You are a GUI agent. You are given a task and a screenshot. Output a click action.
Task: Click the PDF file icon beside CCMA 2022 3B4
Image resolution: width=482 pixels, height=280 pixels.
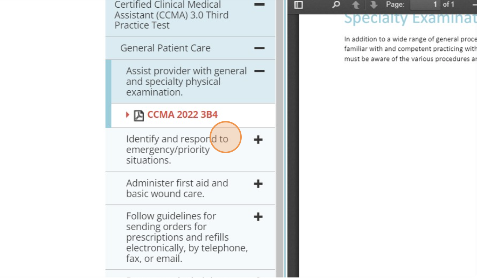139,115
